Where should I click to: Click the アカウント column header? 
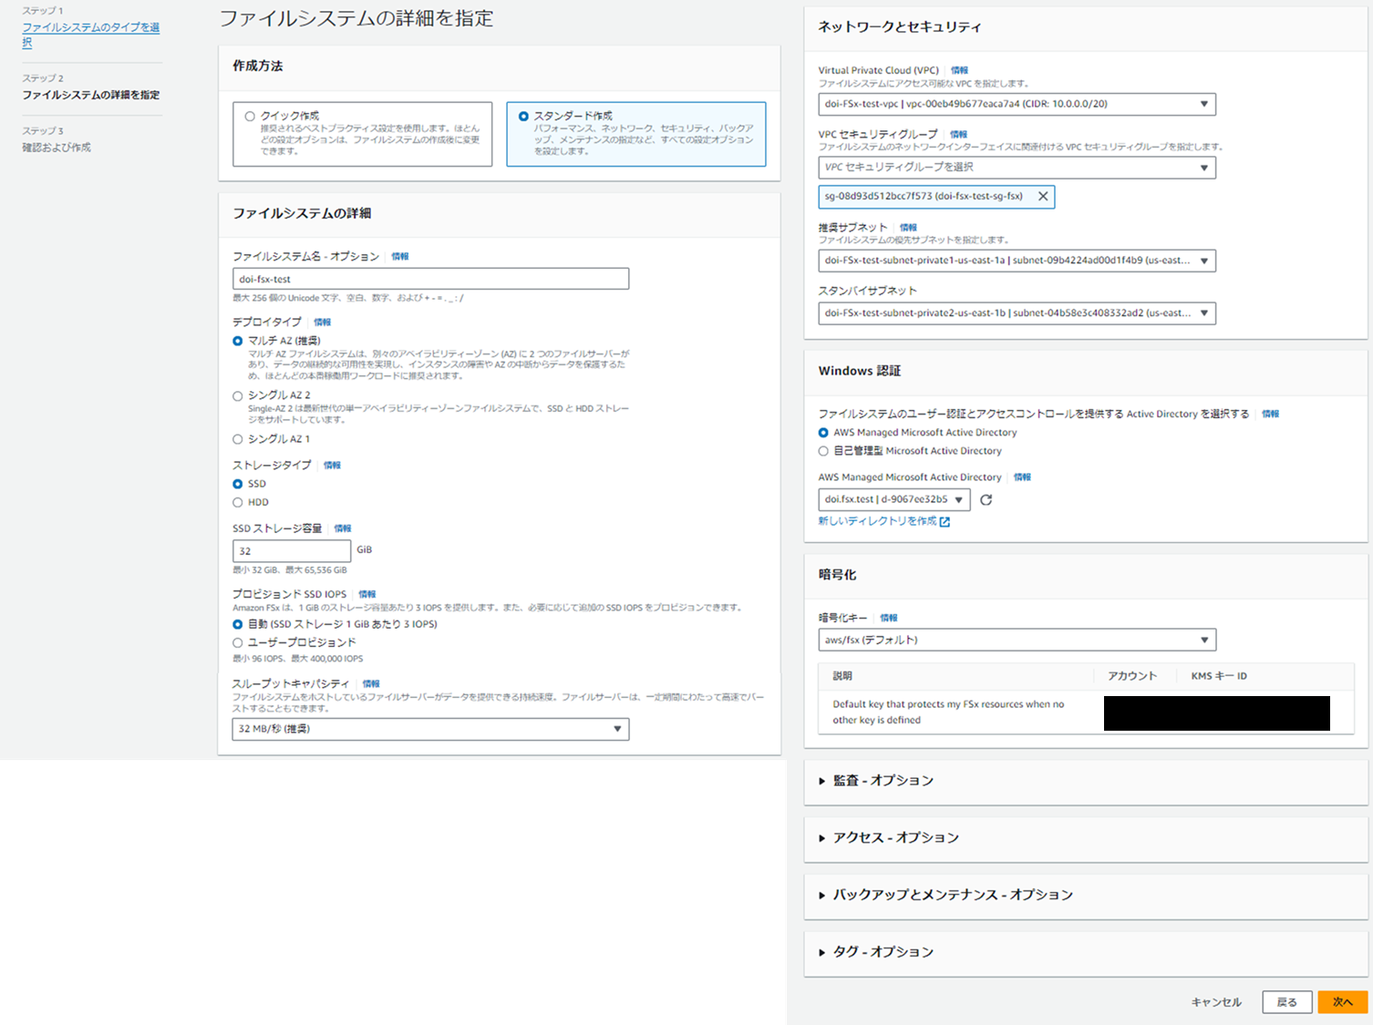1132,676
